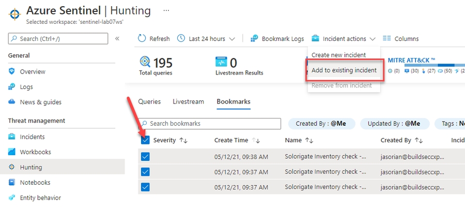Expand the Last 24 hours time range

pyautogui.click(x=206, y=39)
